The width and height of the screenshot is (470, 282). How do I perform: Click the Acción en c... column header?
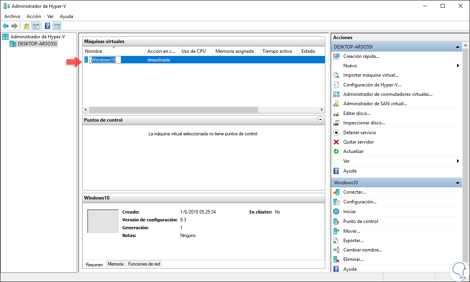coord(161,51)
